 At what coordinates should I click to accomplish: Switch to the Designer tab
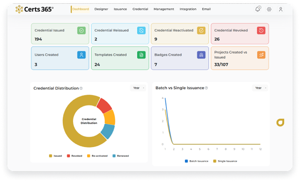tap(101, 9)
